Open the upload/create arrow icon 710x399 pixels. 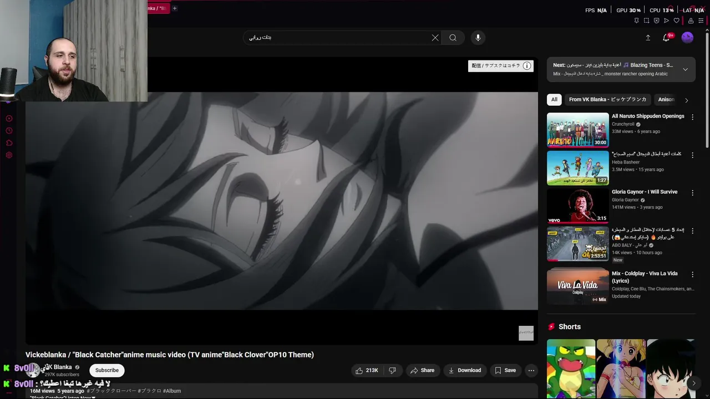point(648,38)
